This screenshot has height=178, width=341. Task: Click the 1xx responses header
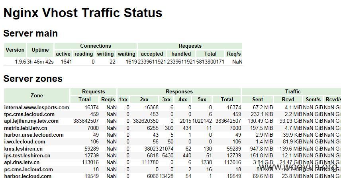pyautogui.click(x=123, y=99)
